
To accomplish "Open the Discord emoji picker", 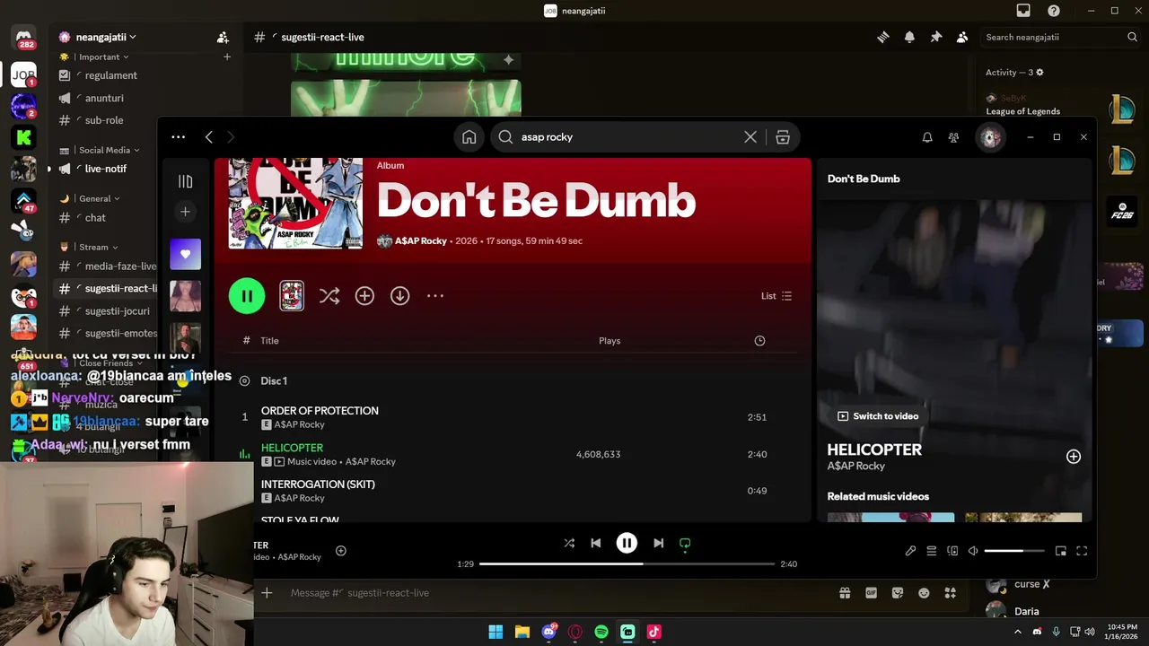I will pyautogui.click(x=924, y=593).
